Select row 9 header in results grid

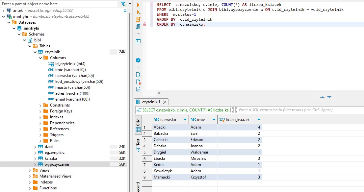[x=147, y=177]
